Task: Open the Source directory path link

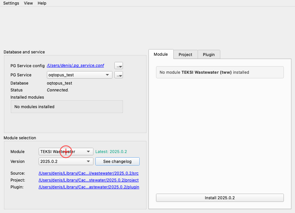Action: click(x=88, y=173)
